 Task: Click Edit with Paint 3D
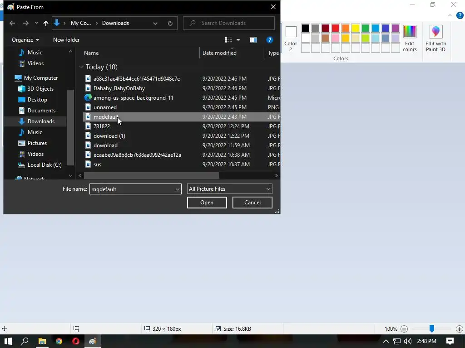[x=435, y=39]
